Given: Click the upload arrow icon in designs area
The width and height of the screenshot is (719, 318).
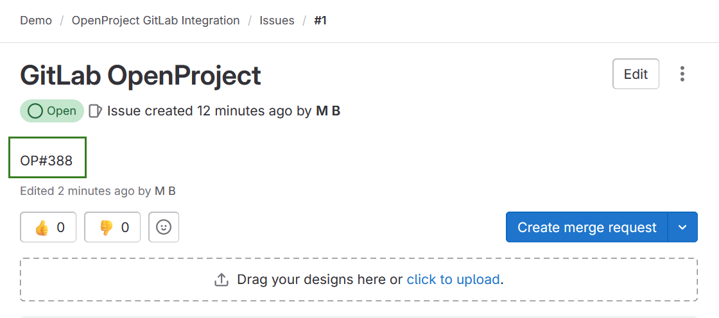Looking at the screenshot, I should pos(221,280).
